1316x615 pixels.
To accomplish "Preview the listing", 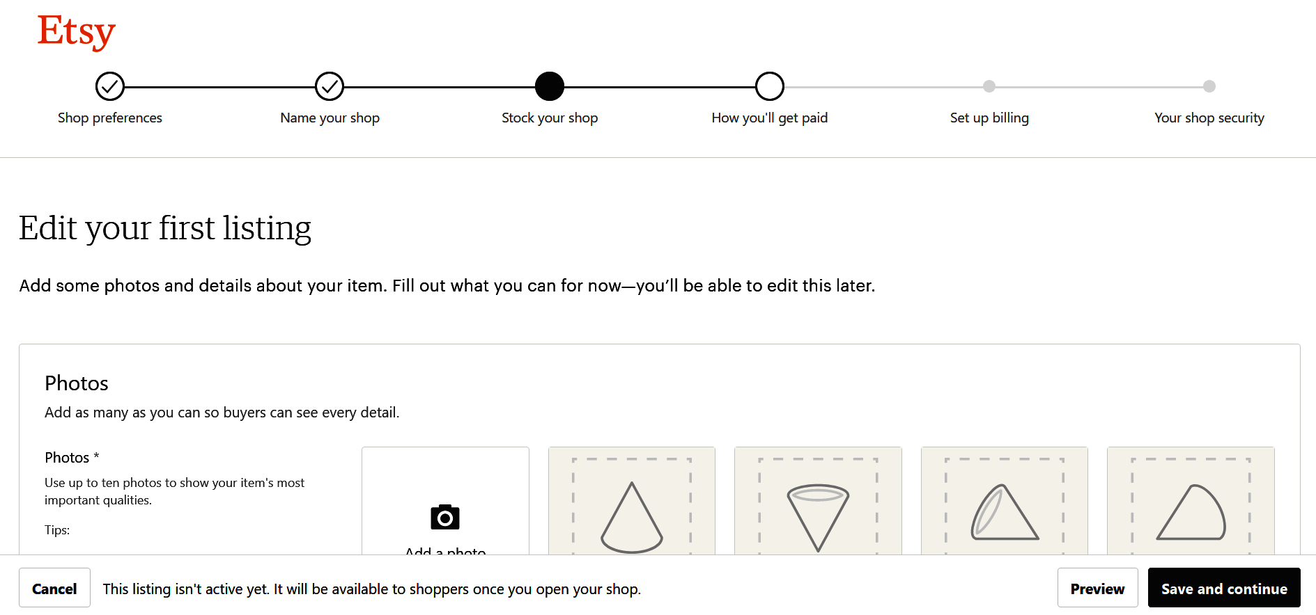I will [x=1097, y=588].
